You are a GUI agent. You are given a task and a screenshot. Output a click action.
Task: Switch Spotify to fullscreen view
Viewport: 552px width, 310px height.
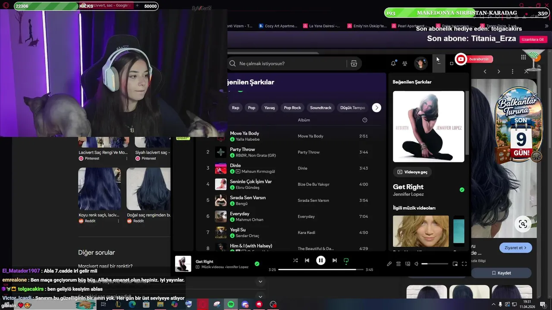[x=464, y=264]
